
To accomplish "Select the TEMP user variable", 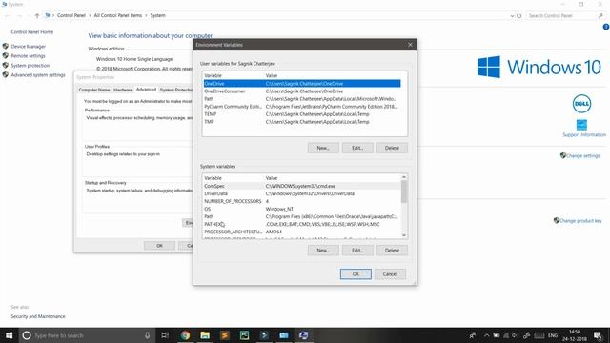I will 302,114.
